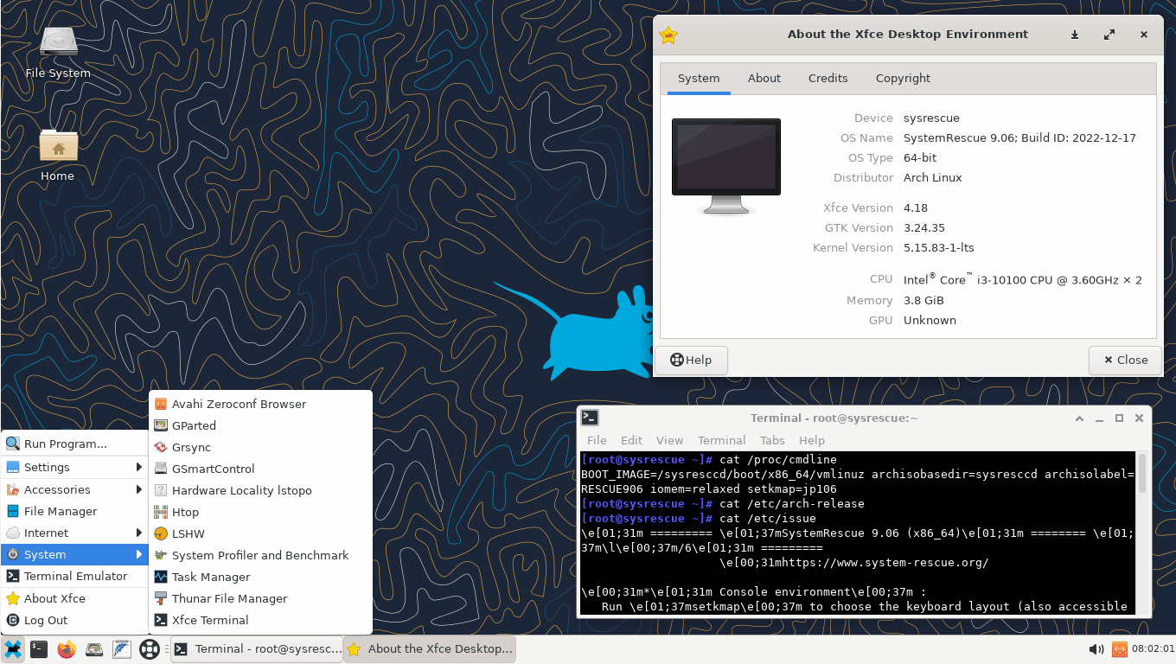The height and width of the screenshot is (664, 1176).
Task: Launch LSHW from the System submenu
Action: [x=260, y=533]
